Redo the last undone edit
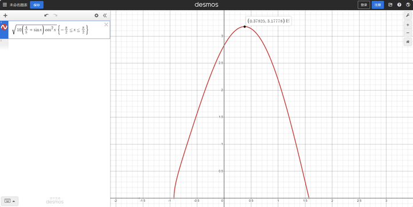Screen dimensions: 413x207 55,15
